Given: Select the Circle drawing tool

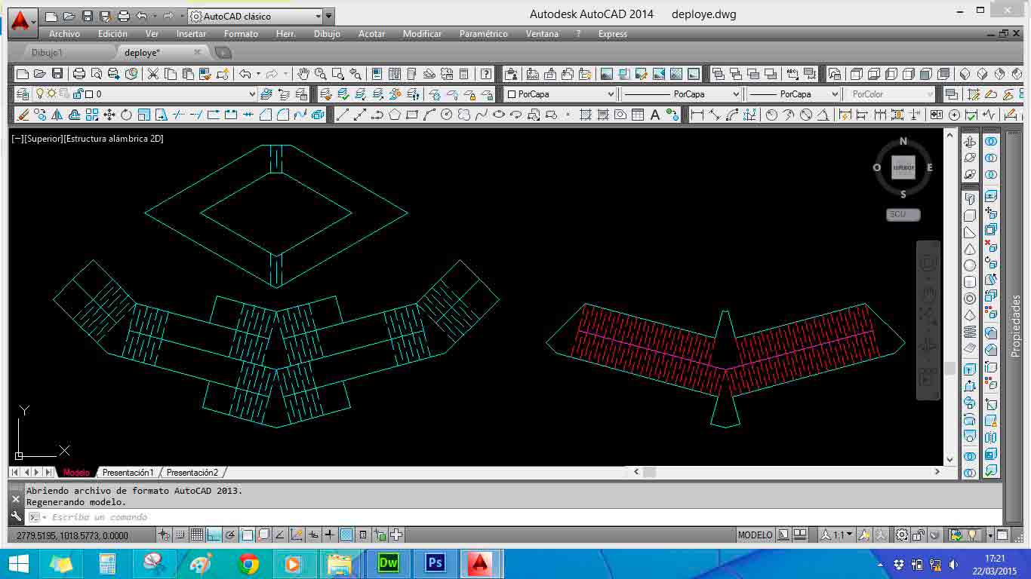Looking at the screenshot, I should [x=446, y=115].
